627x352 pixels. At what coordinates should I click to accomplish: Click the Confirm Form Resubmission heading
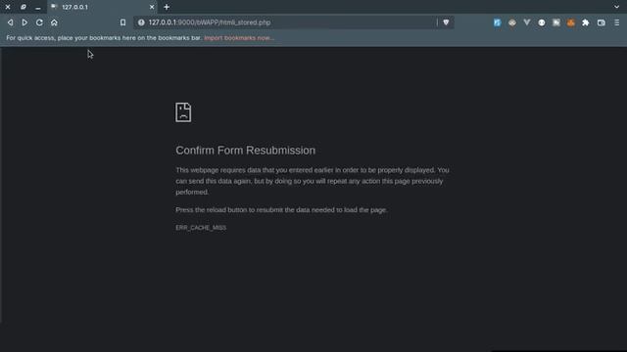coord(246,151)
